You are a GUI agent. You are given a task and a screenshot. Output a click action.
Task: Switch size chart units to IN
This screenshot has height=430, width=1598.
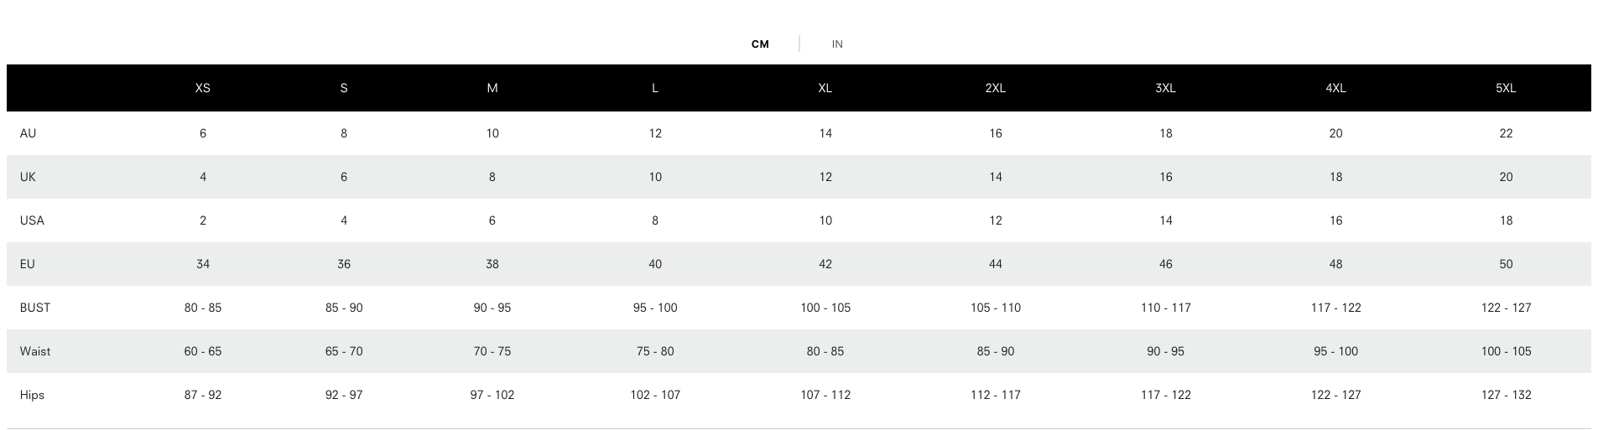click(x=837, y=44)
